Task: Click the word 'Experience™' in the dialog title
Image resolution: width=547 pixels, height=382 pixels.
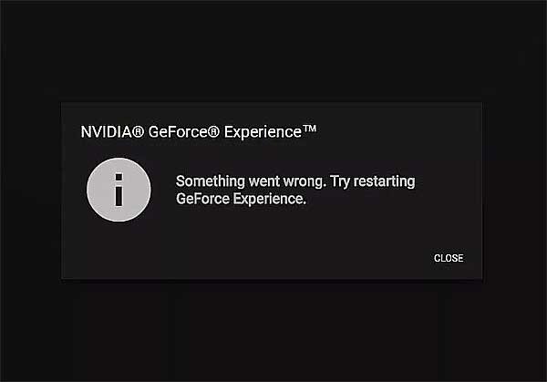Action: pyautogui.click(x=270, y=132)
